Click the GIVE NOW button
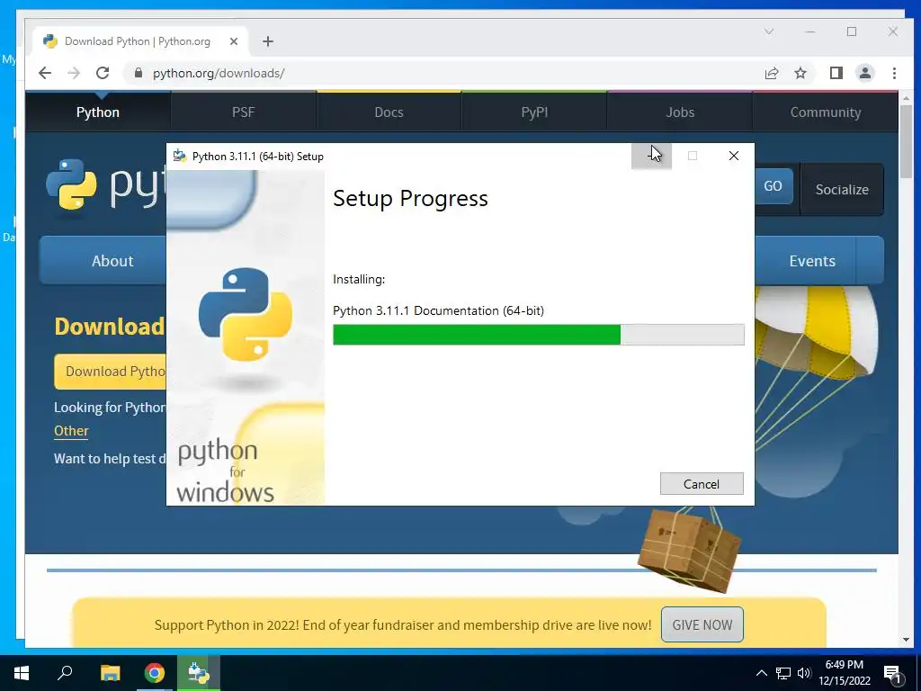This screenshot has height=691, width=921. [702, 624]
